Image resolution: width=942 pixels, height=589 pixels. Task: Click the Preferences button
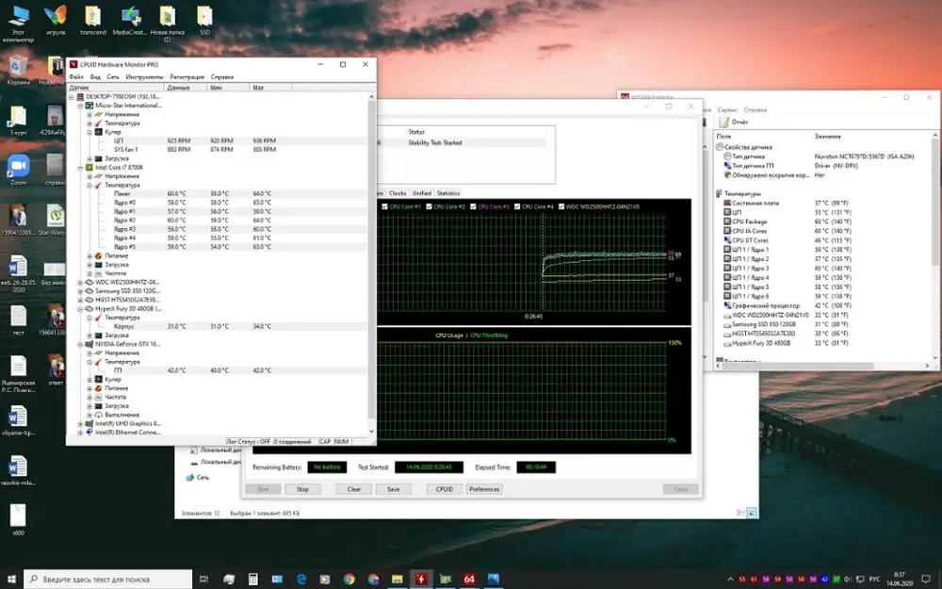pyautogui.click(x=484, y=489)
